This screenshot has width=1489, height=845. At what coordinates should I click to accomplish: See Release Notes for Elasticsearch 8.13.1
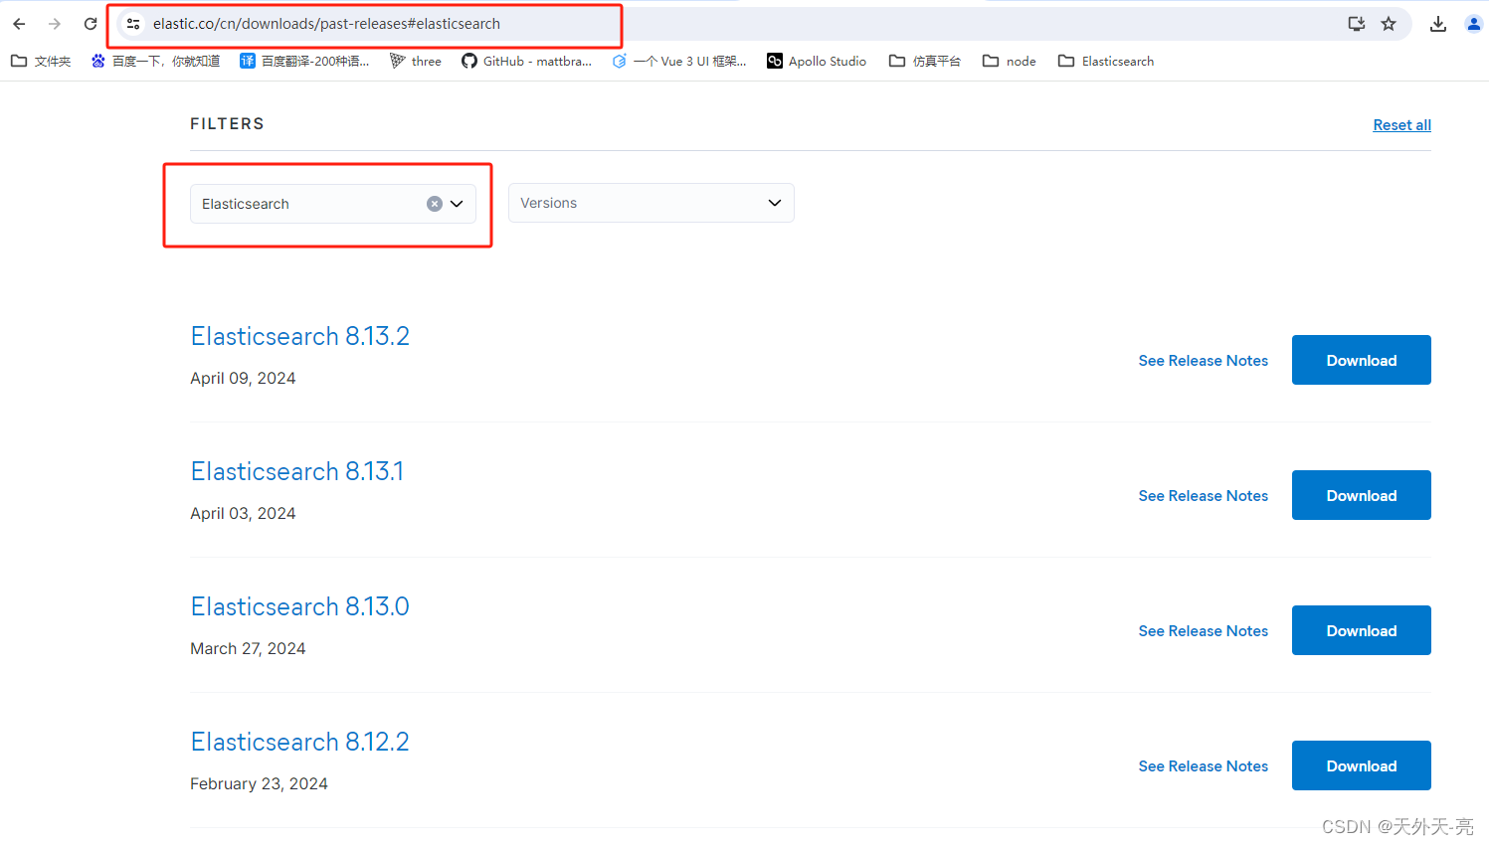[x=1204, y=496]
